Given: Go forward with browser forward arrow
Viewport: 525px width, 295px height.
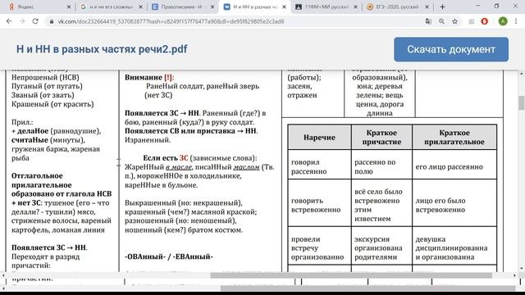Looking at the screenshot, I should point(22,21).
